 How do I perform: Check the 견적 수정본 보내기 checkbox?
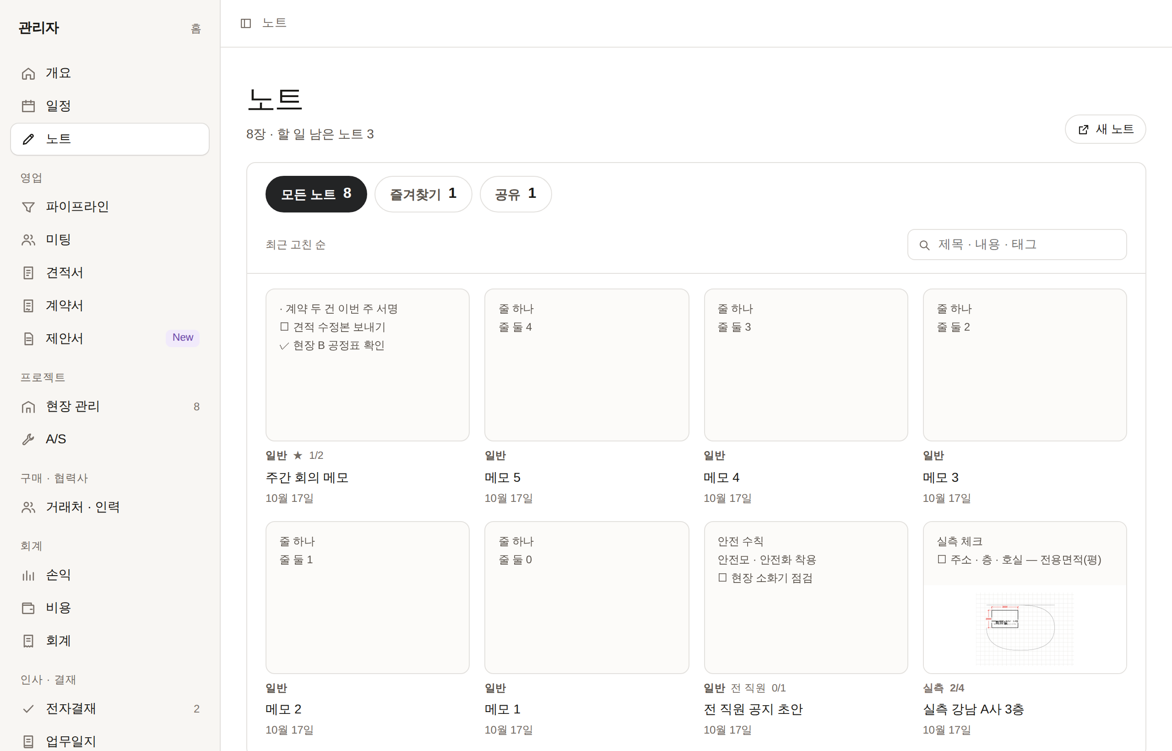tap(284, 327)
